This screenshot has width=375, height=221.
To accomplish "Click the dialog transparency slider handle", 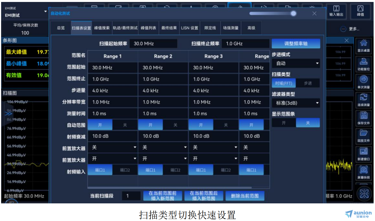I will 293,13.
